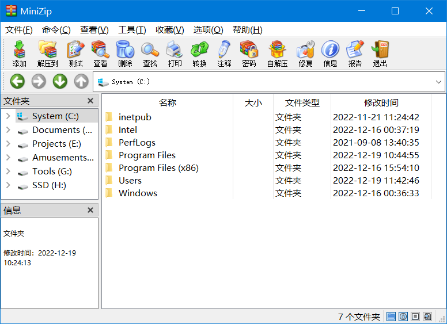Click the 7 个文件夹 status text

pos(359,317)
